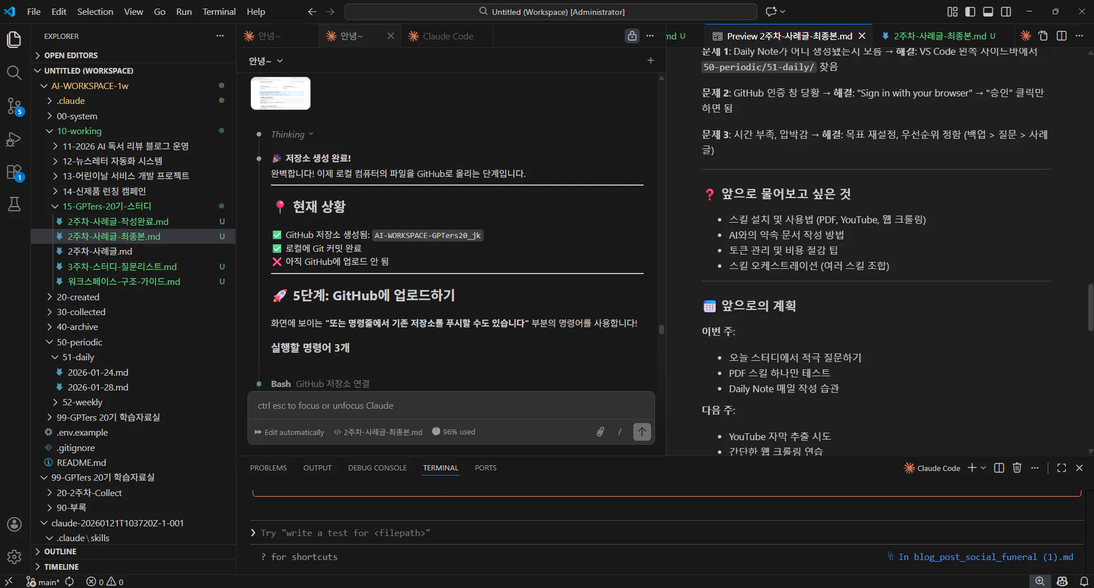
Task: Collapse the AI-WORKSPACE-1w folder
Action: [133, 86]
